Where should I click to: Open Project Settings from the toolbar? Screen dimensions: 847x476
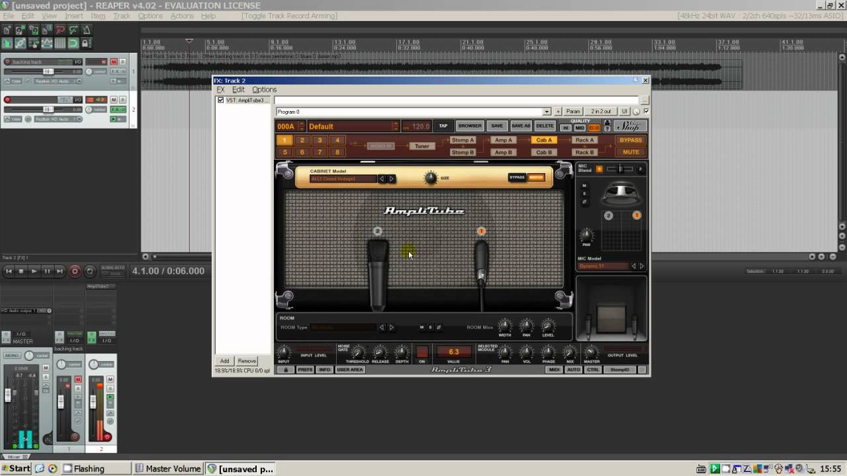[x=47, y=30]
